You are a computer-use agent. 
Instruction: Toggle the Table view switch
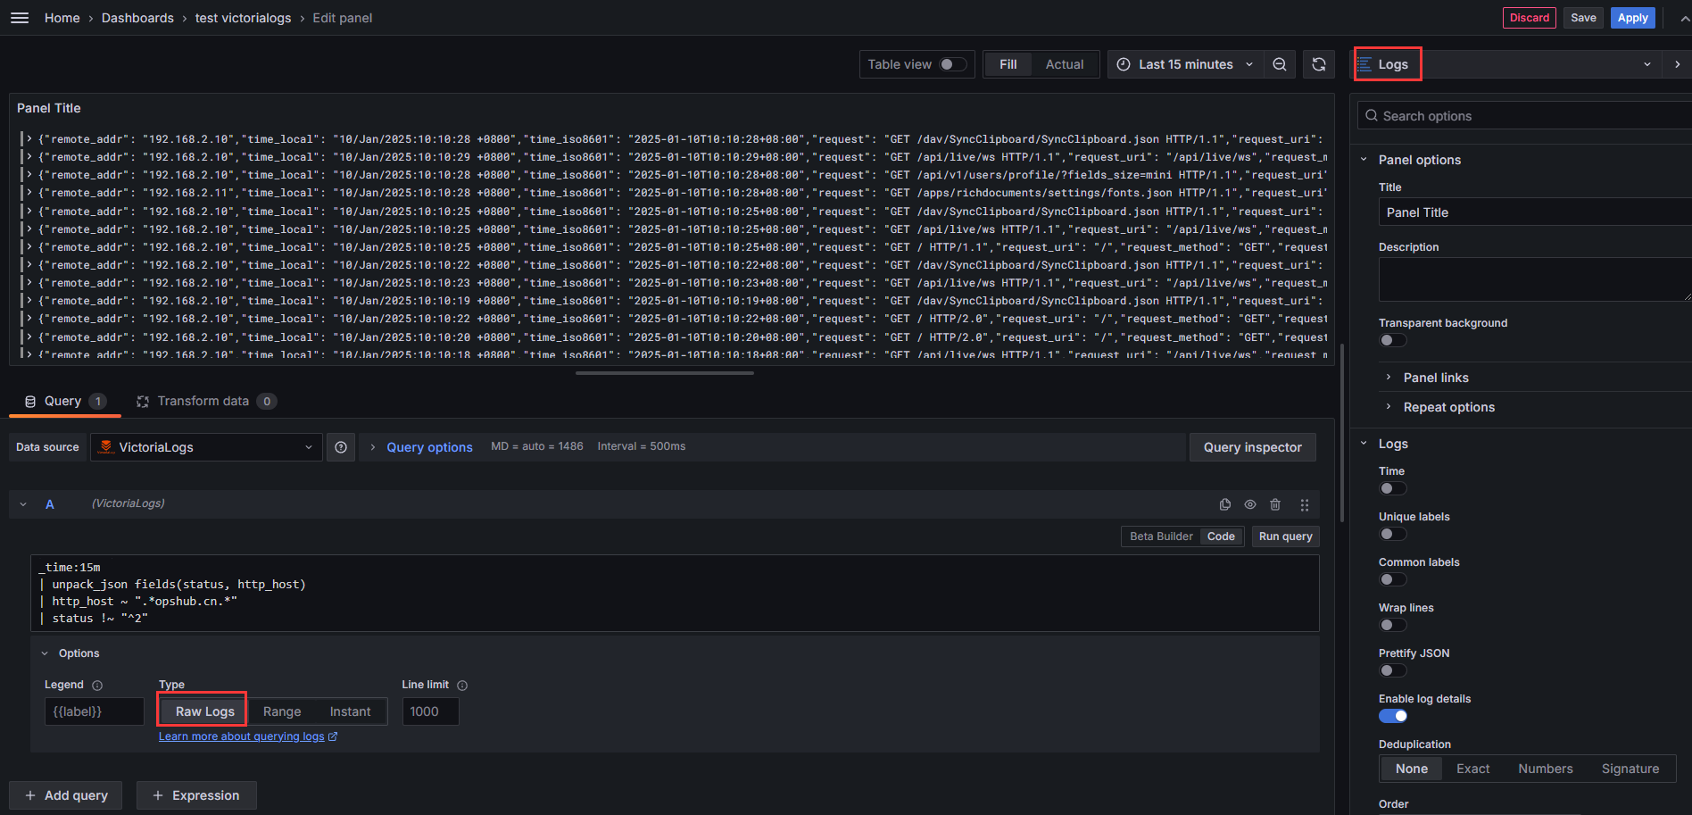tap(952, 64)
